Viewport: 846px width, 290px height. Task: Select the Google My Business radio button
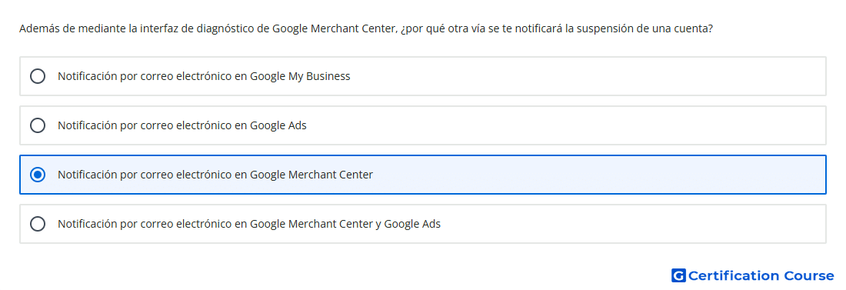pos(38,76)
